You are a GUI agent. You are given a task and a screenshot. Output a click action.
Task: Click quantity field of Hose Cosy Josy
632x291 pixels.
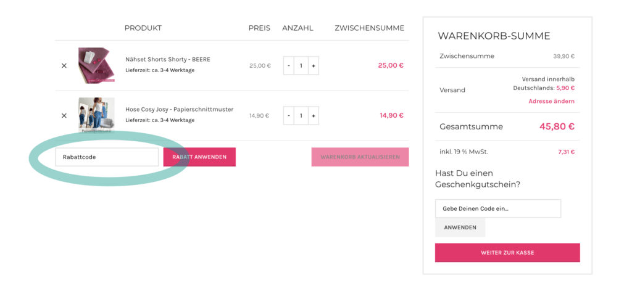[x=301, y=115]
